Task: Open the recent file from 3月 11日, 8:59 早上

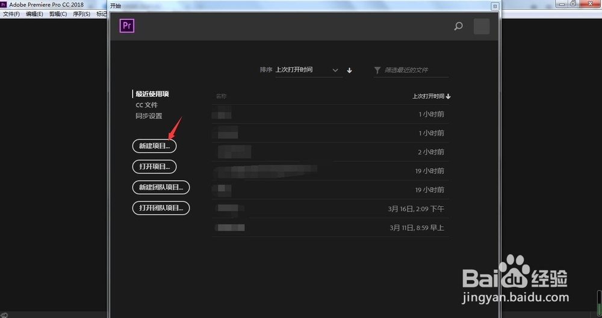Action: (330, 227)
